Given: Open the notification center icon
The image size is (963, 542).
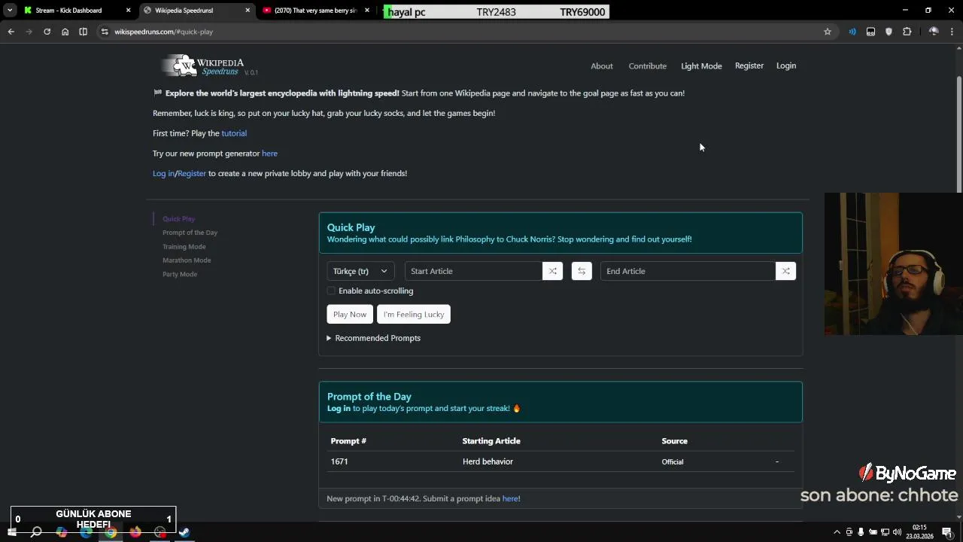Looking at the screenshot, I should pyautogui.click(x=947, y=532).
